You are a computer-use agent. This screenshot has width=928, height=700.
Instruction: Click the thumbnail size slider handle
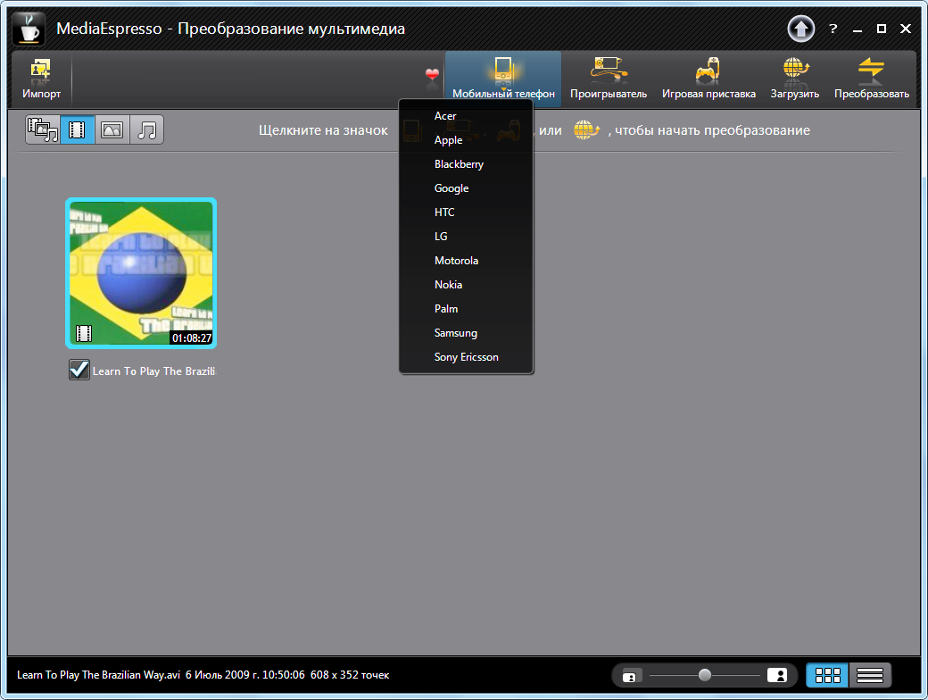tap(705, 675)
